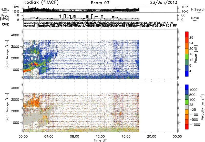Click the red top segment of Power colorbar
Image resolution: width=205 pixels, height=142 pixels.
pyautogui.click(x=187, y=35)
